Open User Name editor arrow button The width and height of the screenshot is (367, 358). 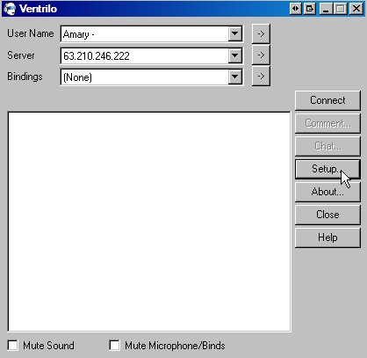click(261, 33)
